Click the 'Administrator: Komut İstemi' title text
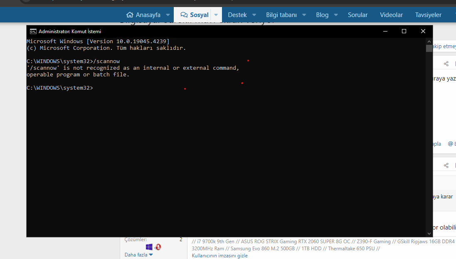 [70, 32]
